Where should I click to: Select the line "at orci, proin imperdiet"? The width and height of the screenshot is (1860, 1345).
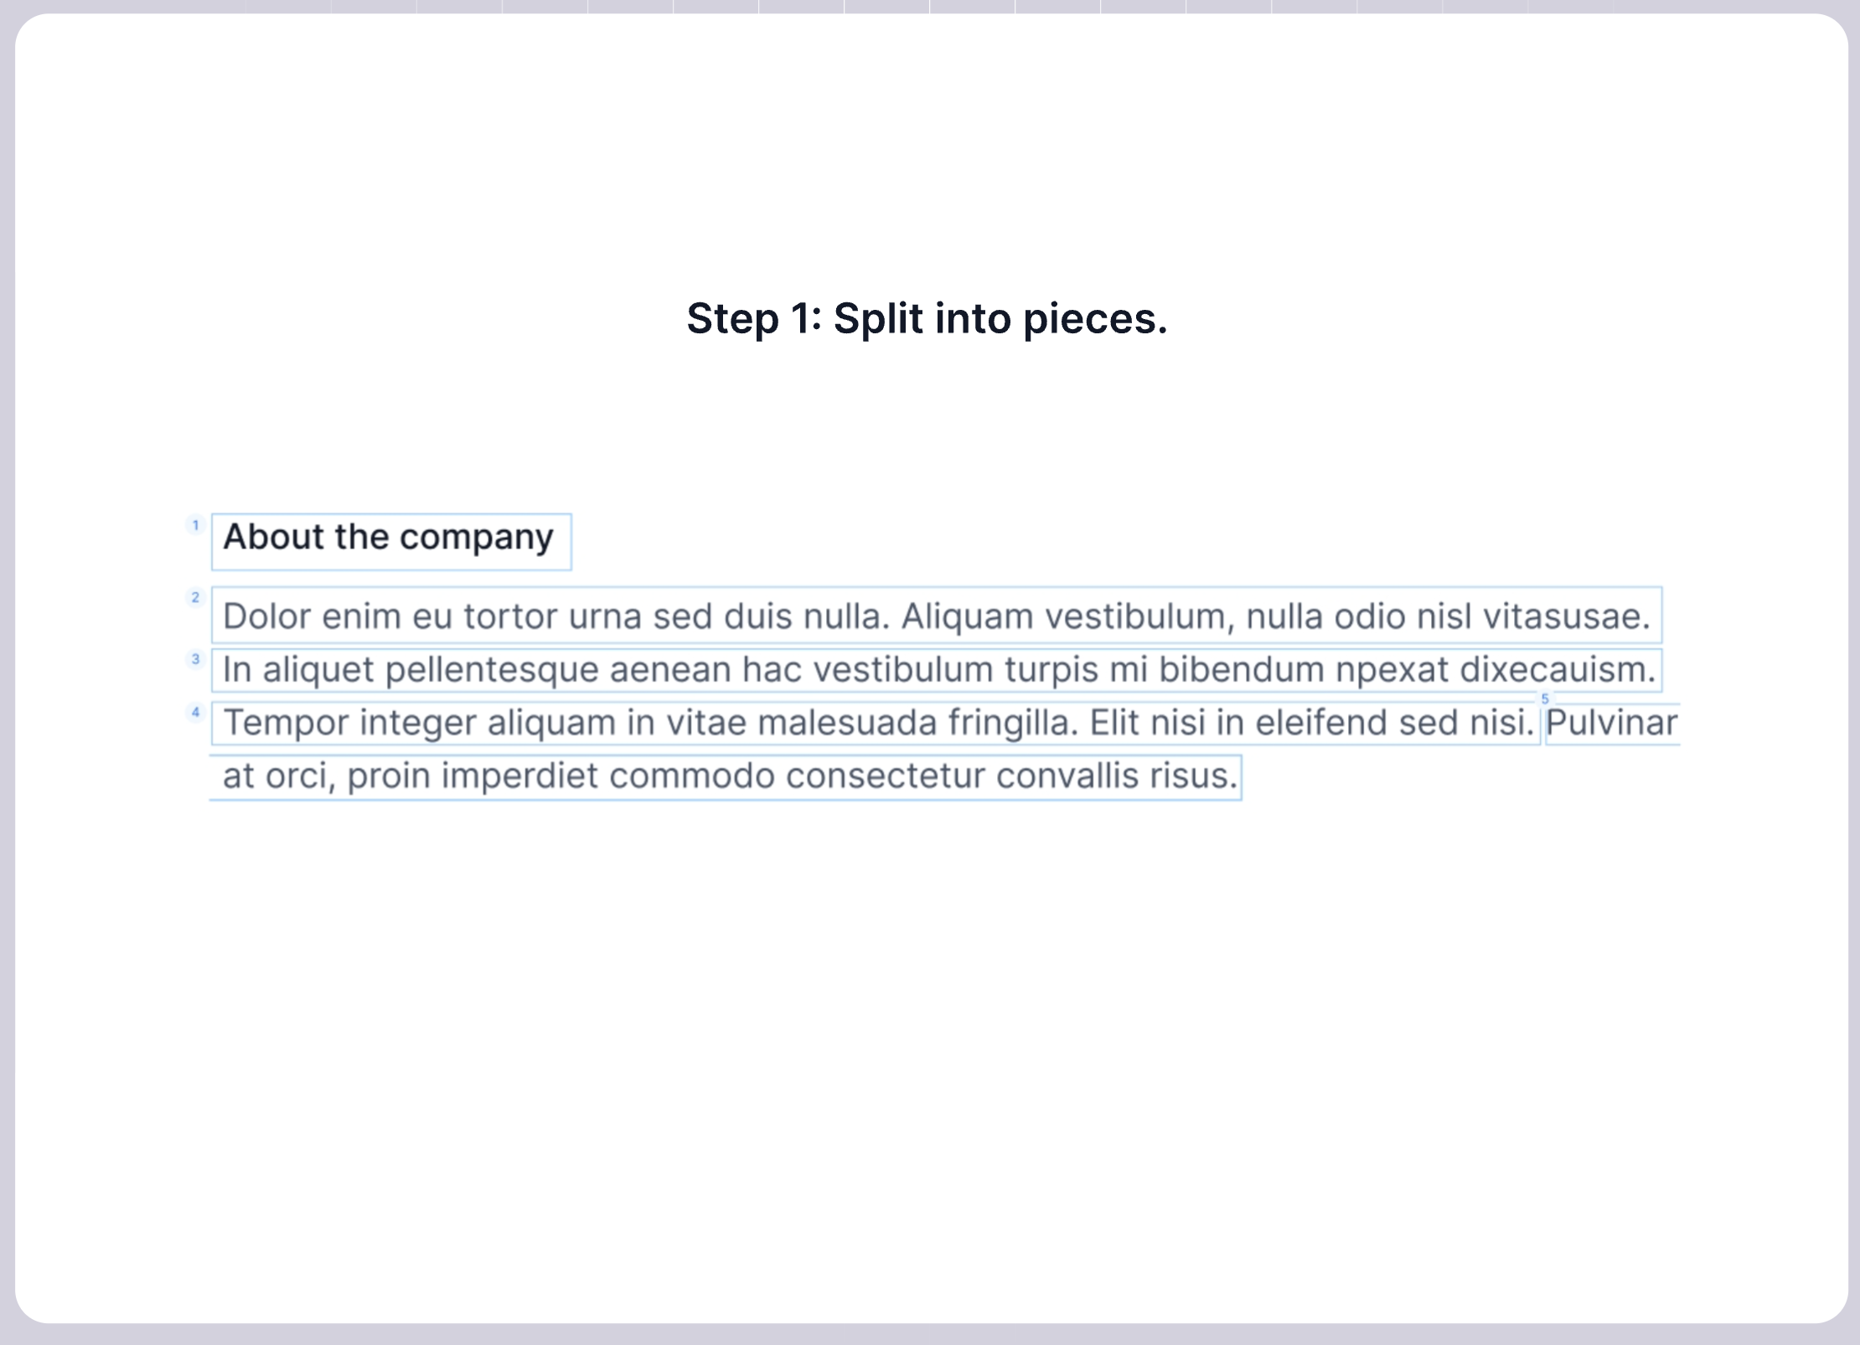(726, 777)
